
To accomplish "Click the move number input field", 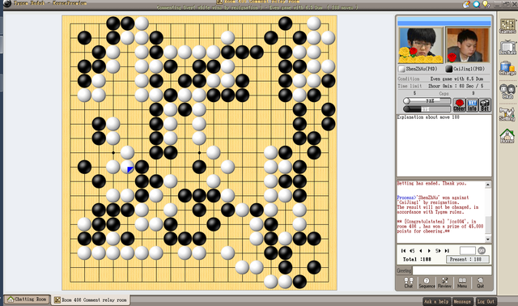I will [468, 250].
